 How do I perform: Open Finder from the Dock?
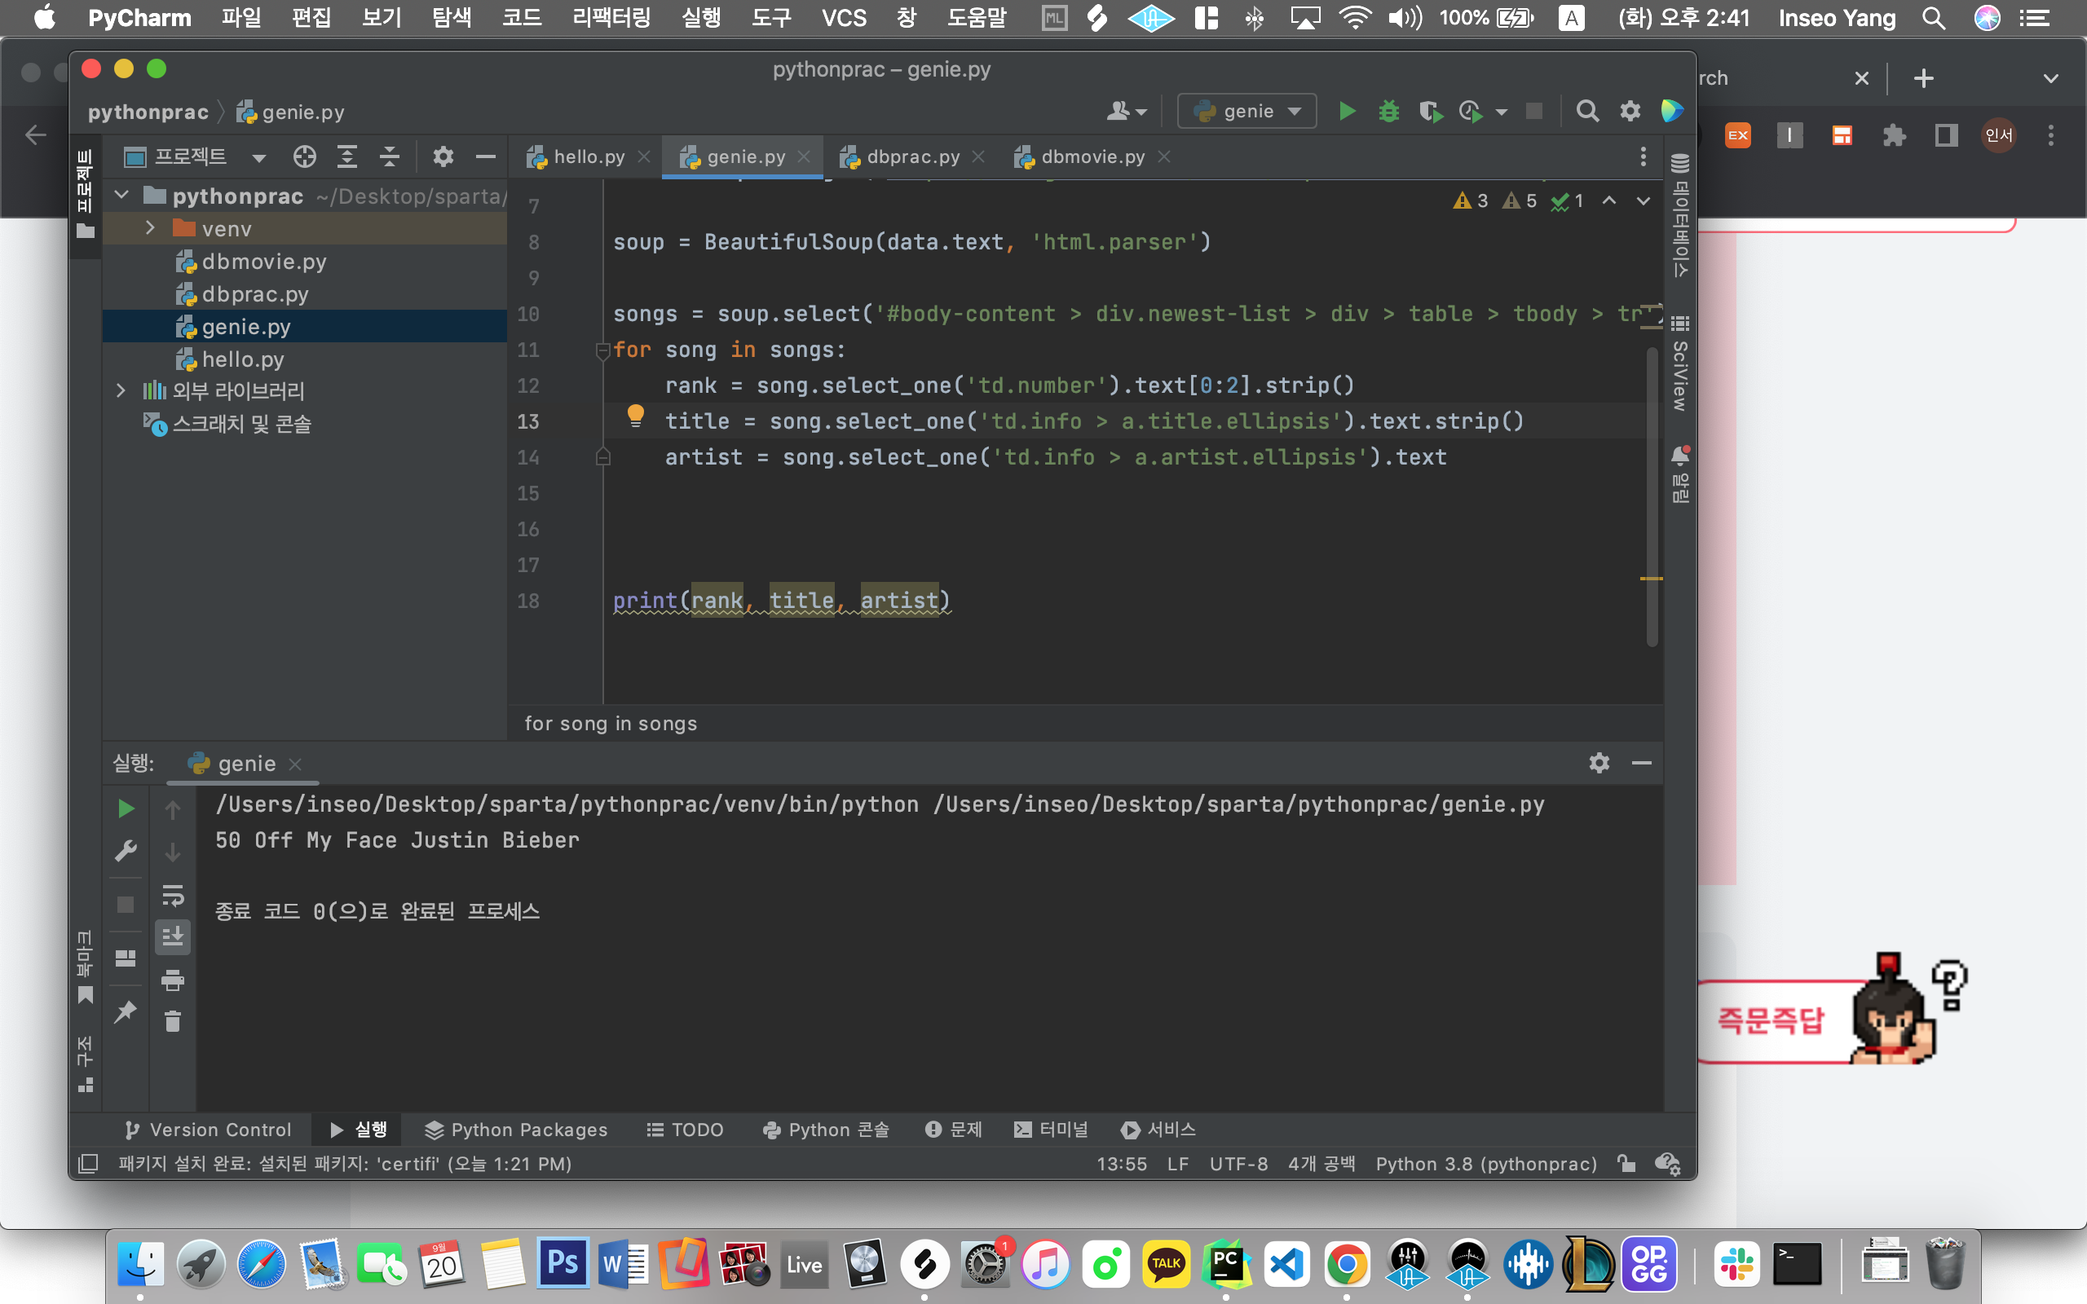[x=140, y=1264]
